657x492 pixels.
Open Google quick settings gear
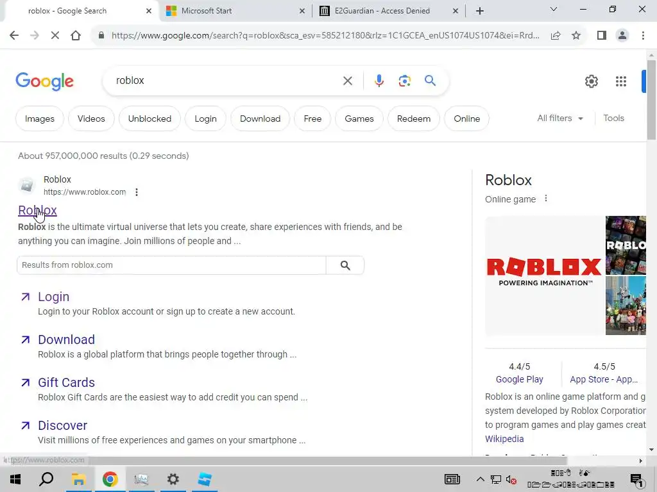[x=591, y=81]
